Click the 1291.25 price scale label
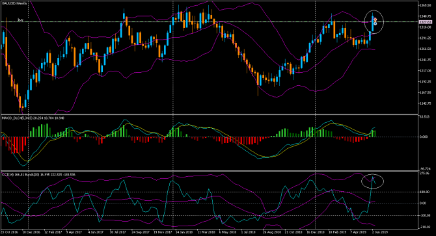 coord(426,38)
